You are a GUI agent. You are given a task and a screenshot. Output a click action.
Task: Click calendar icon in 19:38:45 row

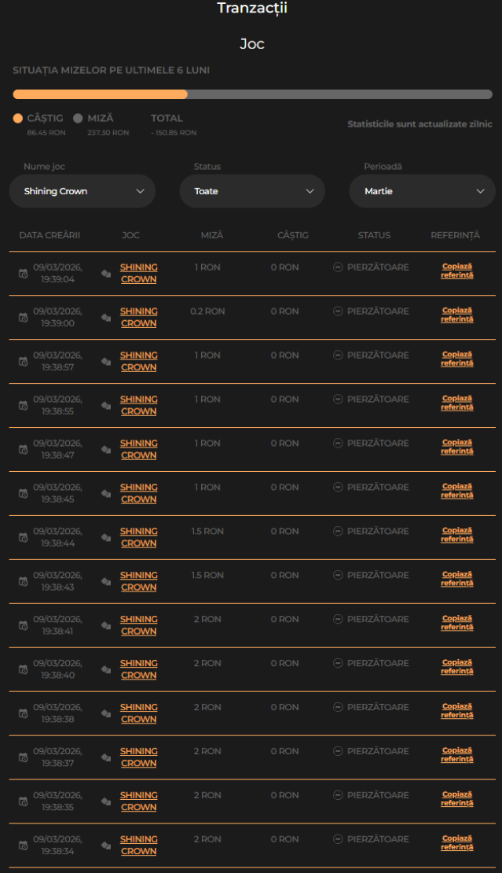pos(24,493)
